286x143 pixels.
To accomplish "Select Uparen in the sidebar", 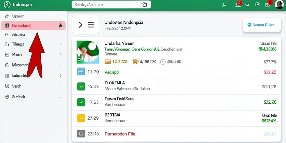I will point(18,16).
